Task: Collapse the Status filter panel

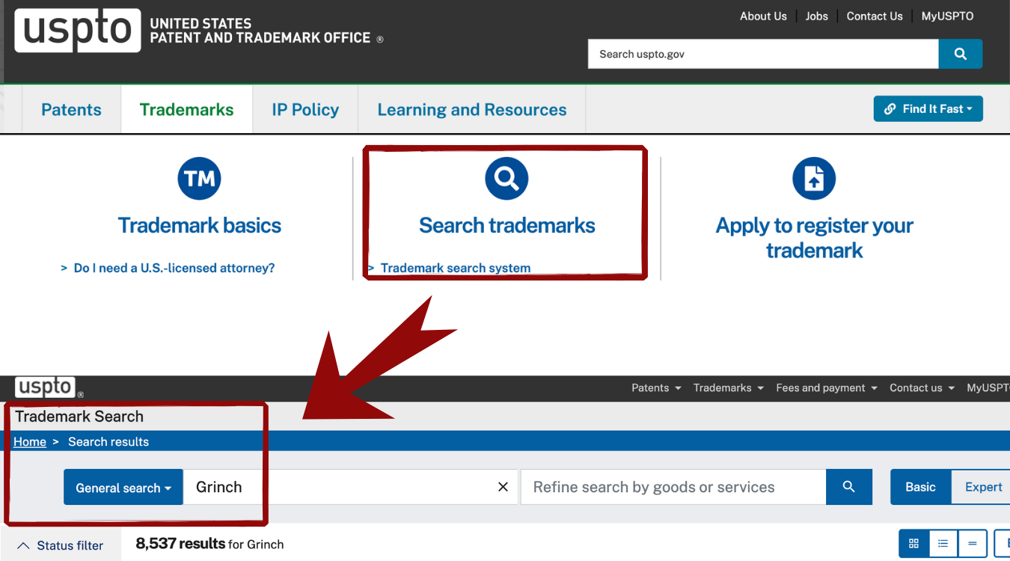Action: pos(61,545)
